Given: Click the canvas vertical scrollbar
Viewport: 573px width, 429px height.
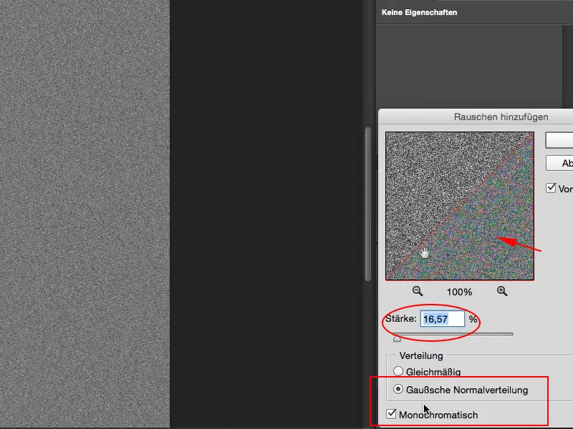Looking at the screenshot, I should (368, 204).
